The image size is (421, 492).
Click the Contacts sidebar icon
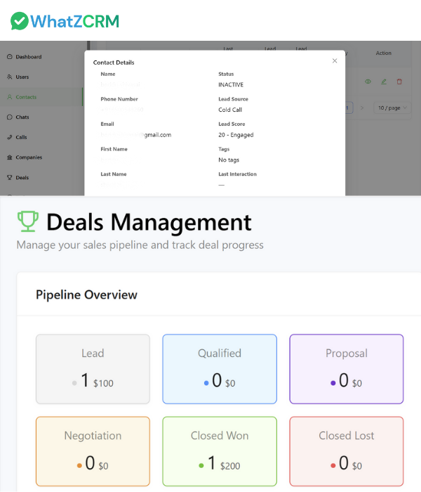pos(9,97)
